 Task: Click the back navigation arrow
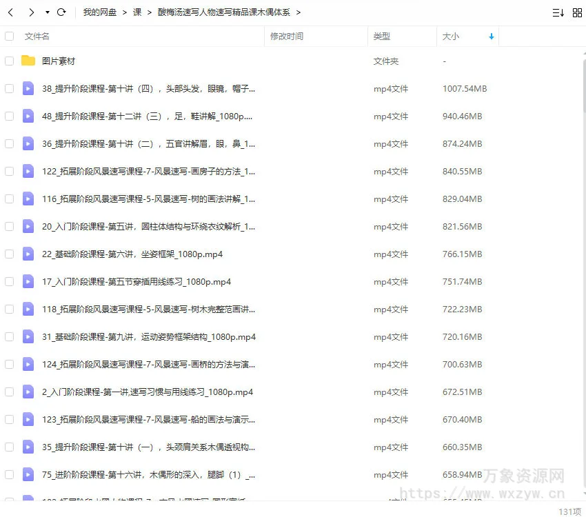pyautogui.click(x=10, y=12)
